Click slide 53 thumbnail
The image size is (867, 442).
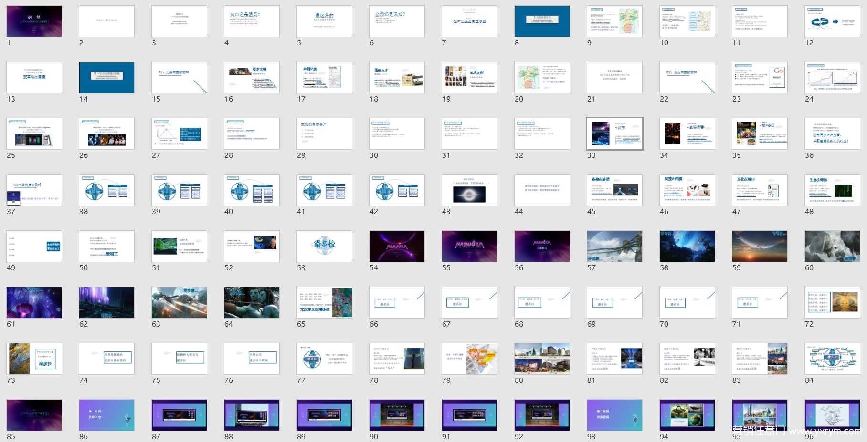324,246
